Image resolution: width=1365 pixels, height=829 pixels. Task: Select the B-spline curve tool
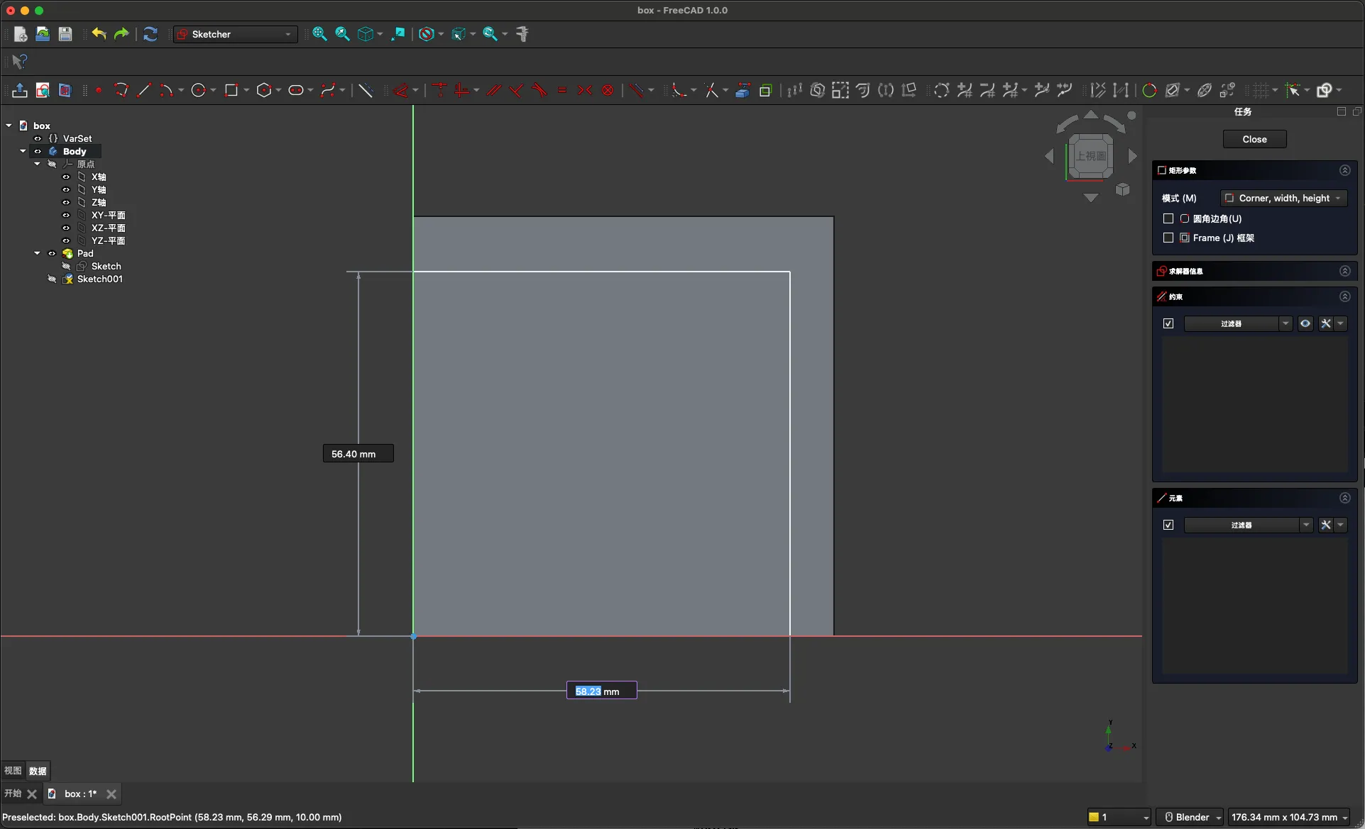pos(328,90)
